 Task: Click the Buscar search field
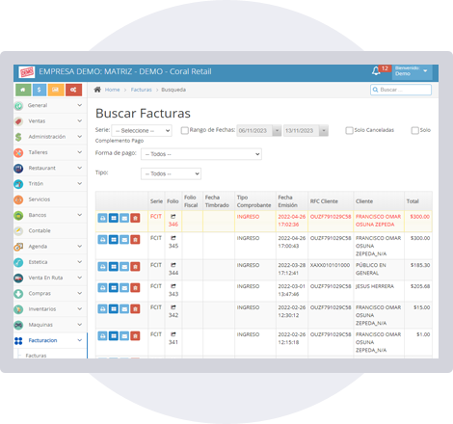(x=401, y=90)
